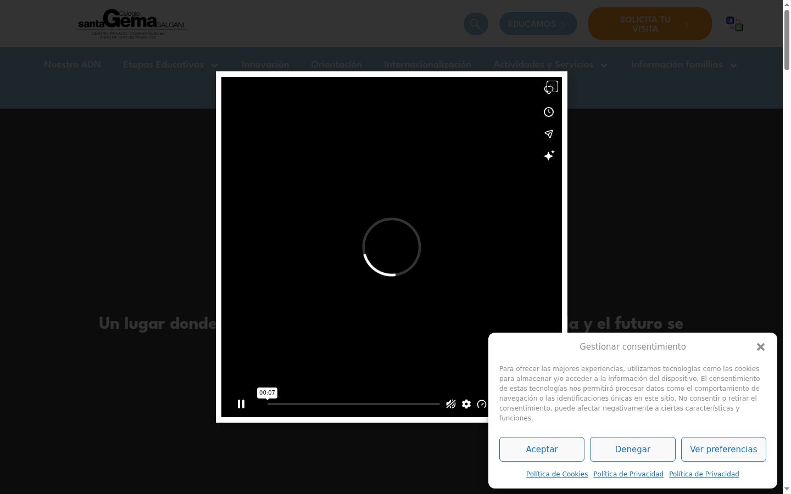The height and width of the screenshot is (494, 791).
Task: Expand the Información familias dropdown arrow
Action: tap(733, 65)
